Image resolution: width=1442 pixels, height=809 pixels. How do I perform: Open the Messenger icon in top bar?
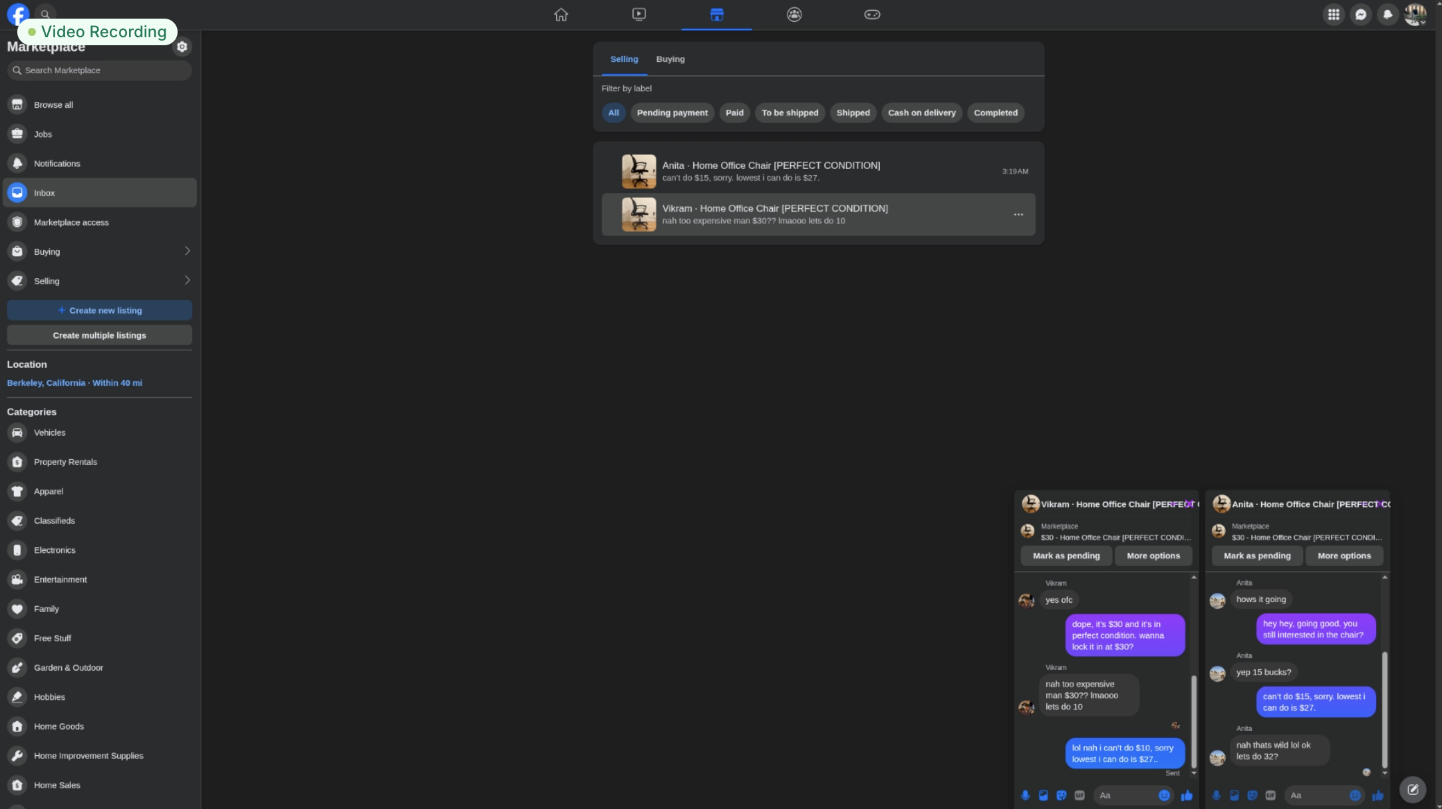click(1361, 15)
